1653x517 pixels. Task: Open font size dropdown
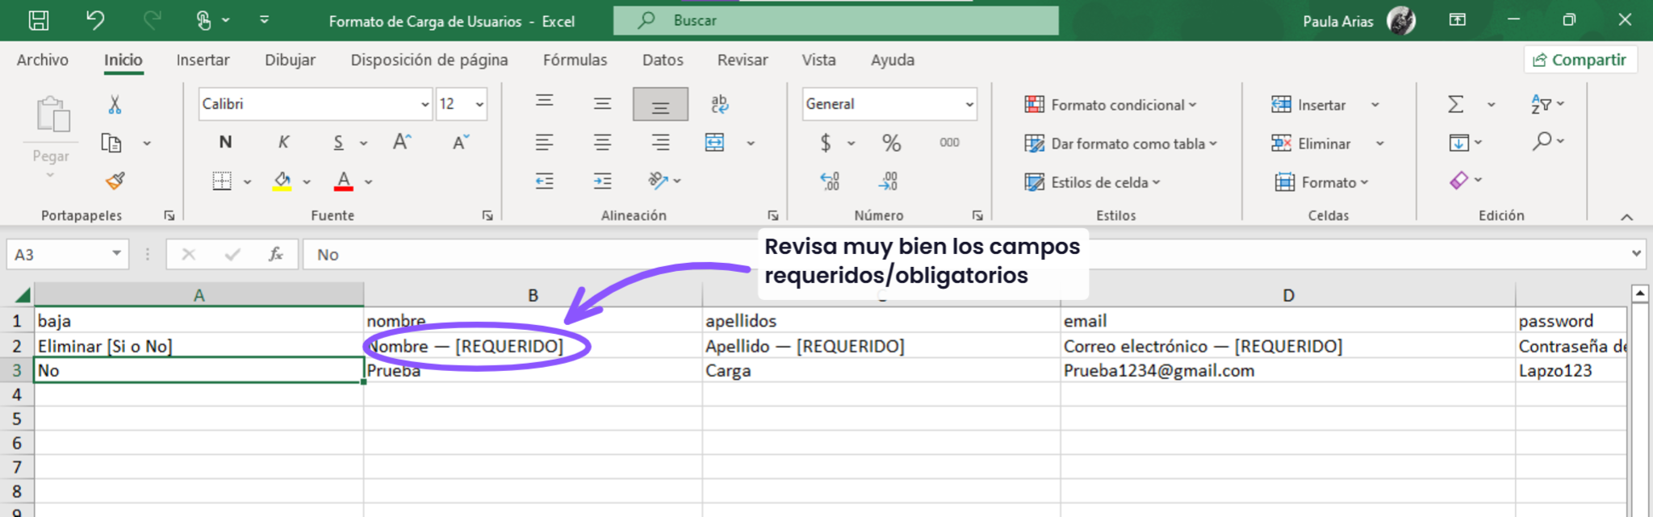pos(479,104)
